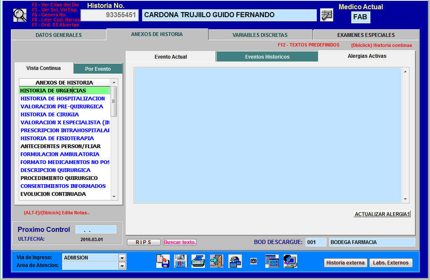
Task: Click the RIPS button
Action: pos(144,242)
